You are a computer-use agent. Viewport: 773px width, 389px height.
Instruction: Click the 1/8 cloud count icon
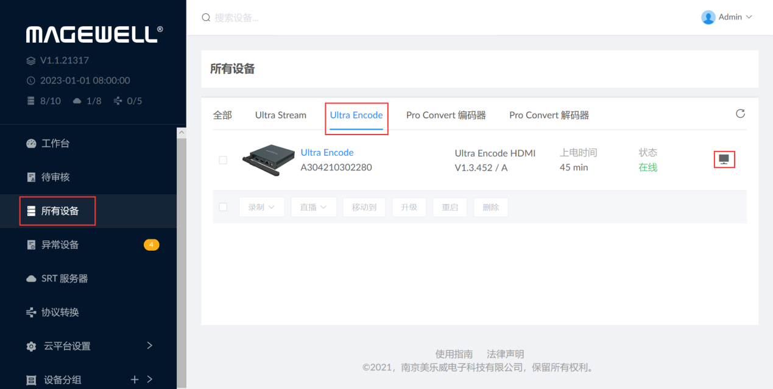tap(77, 101)
